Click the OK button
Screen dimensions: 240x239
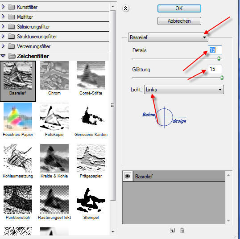[x=179, y=8]
